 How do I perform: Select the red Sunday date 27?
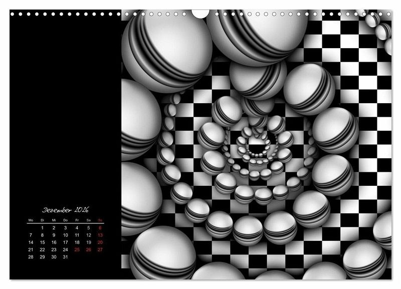click(x=100, y=249)
